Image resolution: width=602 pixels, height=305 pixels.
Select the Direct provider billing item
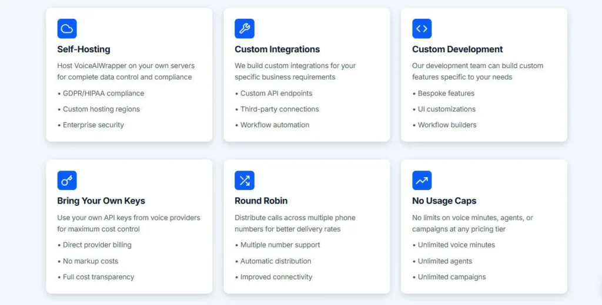tap(97, 245)
